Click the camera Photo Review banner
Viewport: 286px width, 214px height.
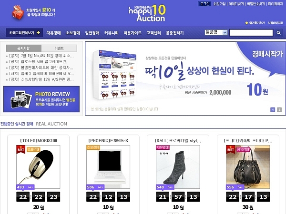(41, 99)
